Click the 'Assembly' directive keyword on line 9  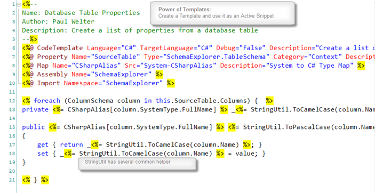tap(52, 75)
